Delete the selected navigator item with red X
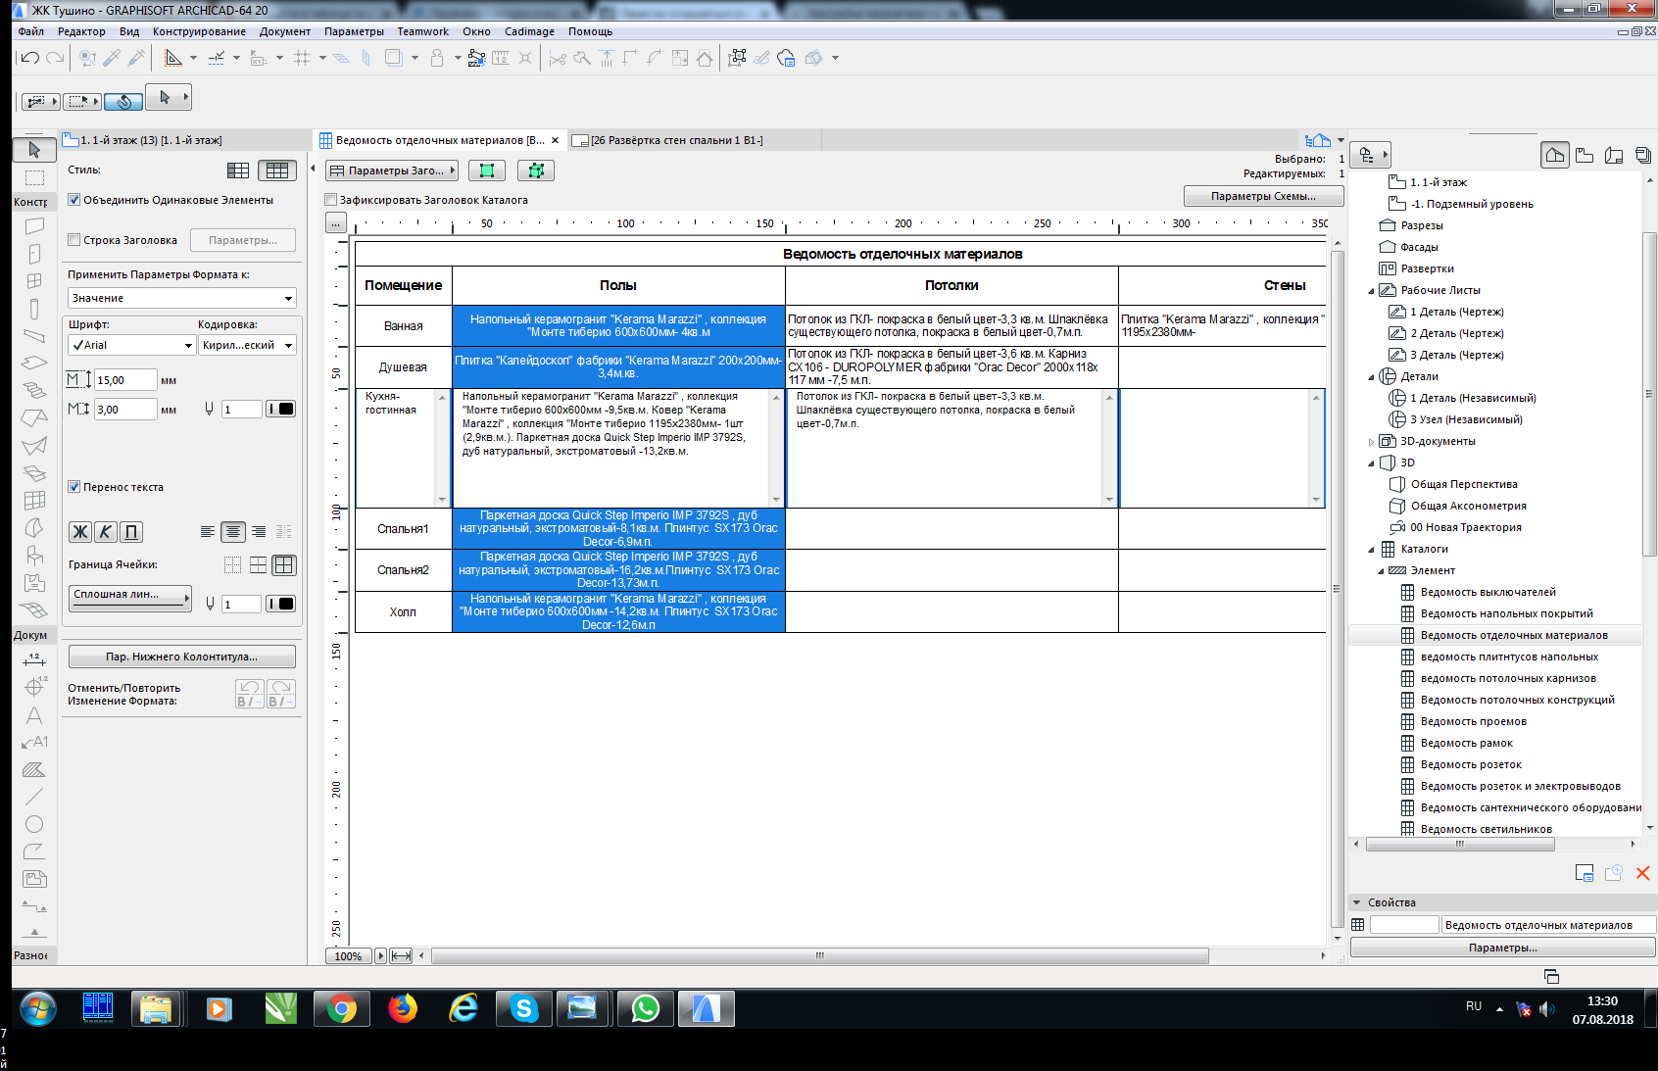Viewport: 1658px width, 1071px height. (x=1643, y=873)
